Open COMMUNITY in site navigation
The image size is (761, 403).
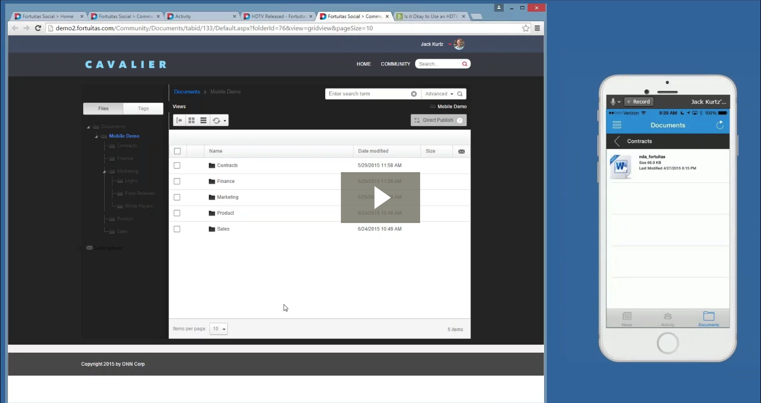pos(395,64)
